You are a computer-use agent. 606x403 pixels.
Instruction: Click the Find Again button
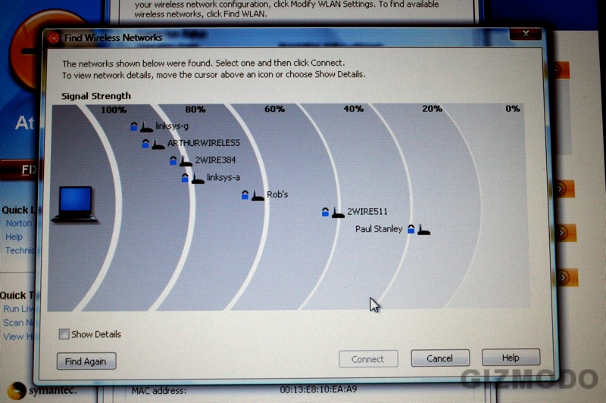click(x=86, y=361)
